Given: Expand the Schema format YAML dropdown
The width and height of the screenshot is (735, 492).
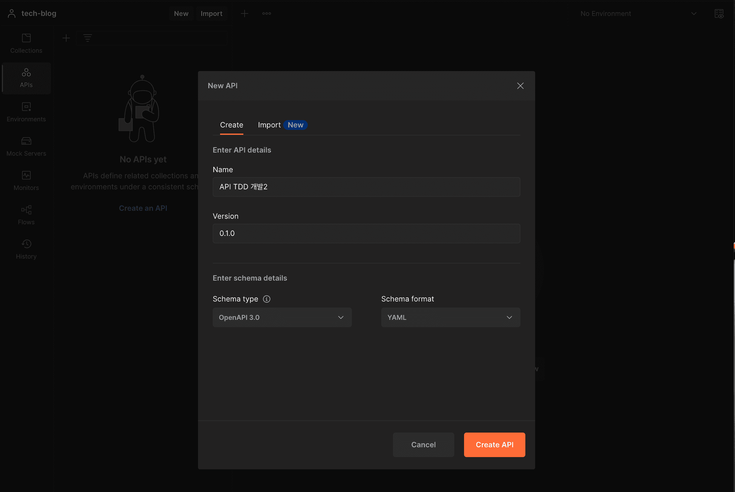Looking at the screenshot, I should (x=450, y=318).
